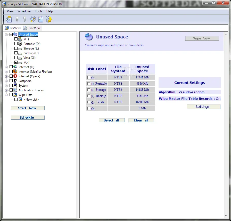Click the Start Now button
Viewport: 231px width, 221px height.
(28, 108)
